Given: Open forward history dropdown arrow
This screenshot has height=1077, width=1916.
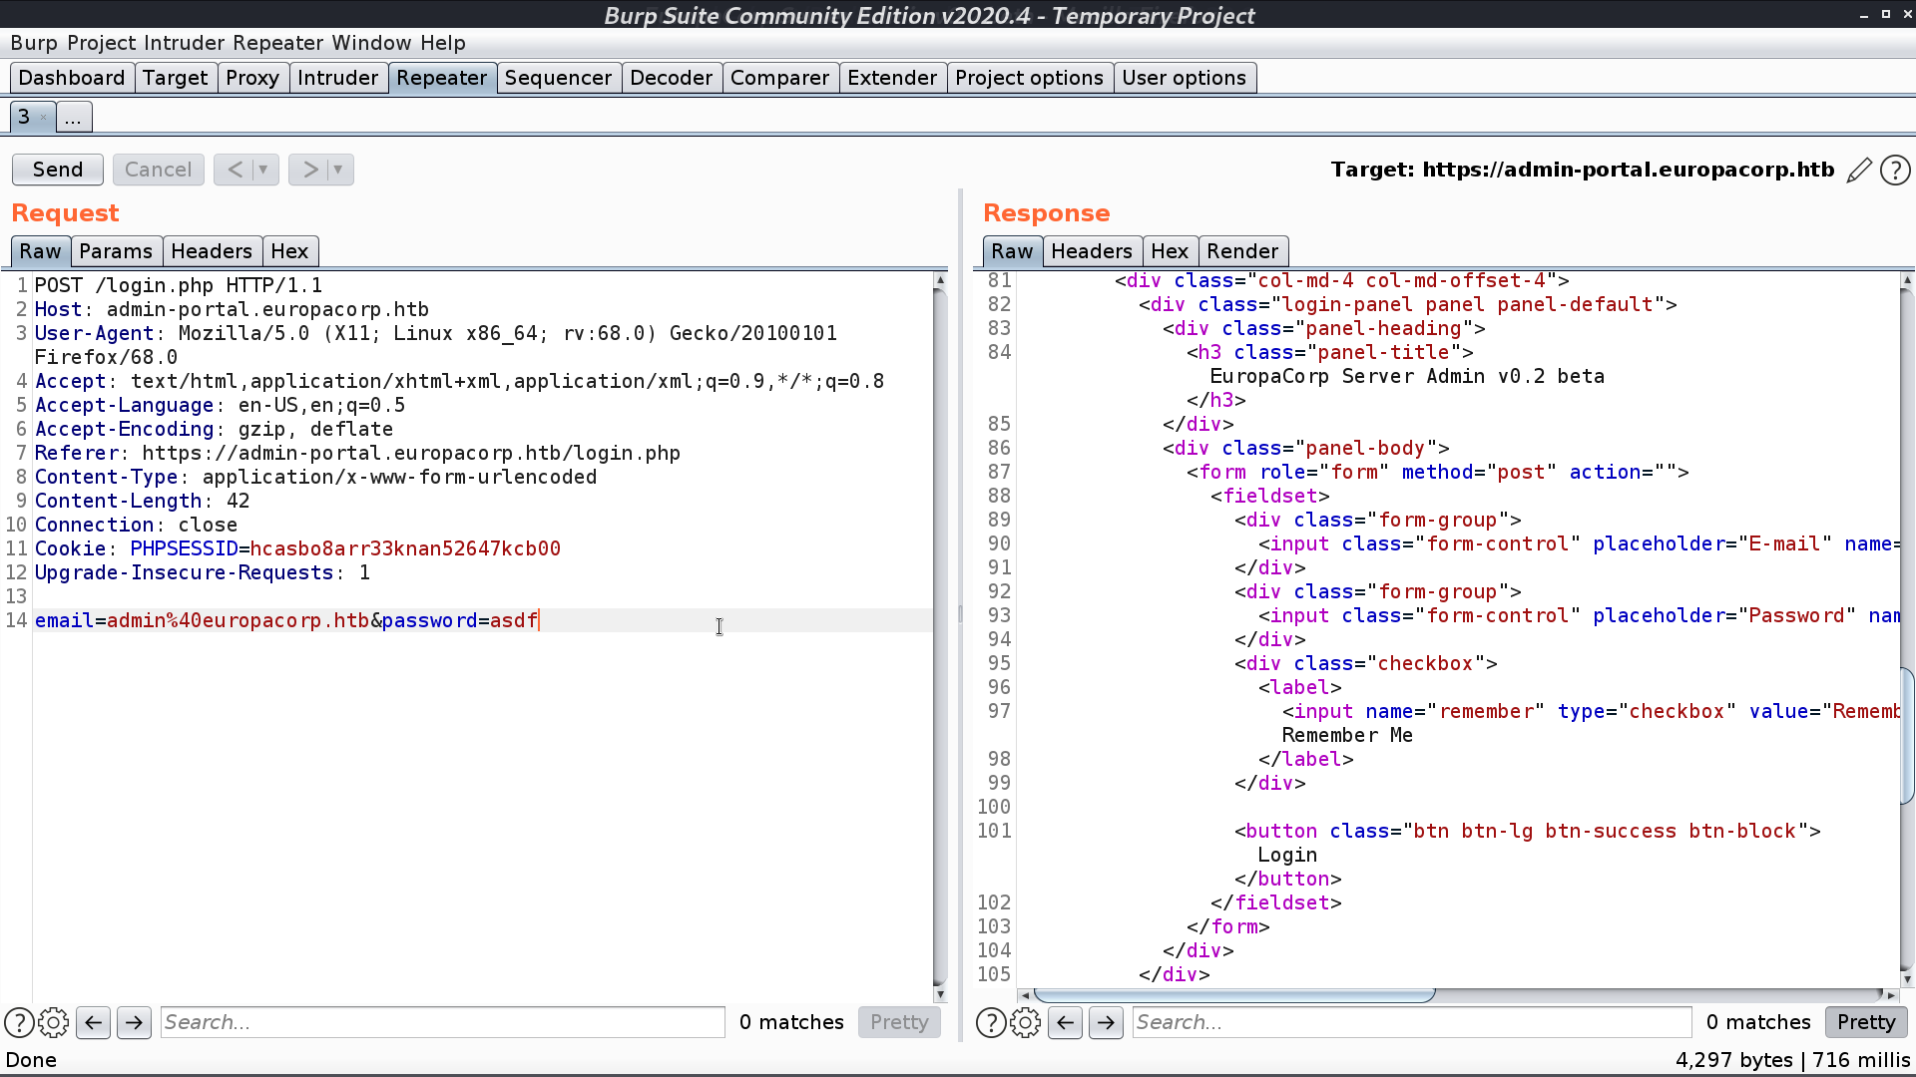Looking at the screenshot, I should coord(339,170).
